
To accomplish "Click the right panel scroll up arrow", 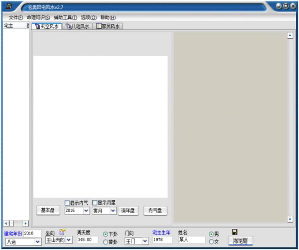I will [x=290, y=36].
